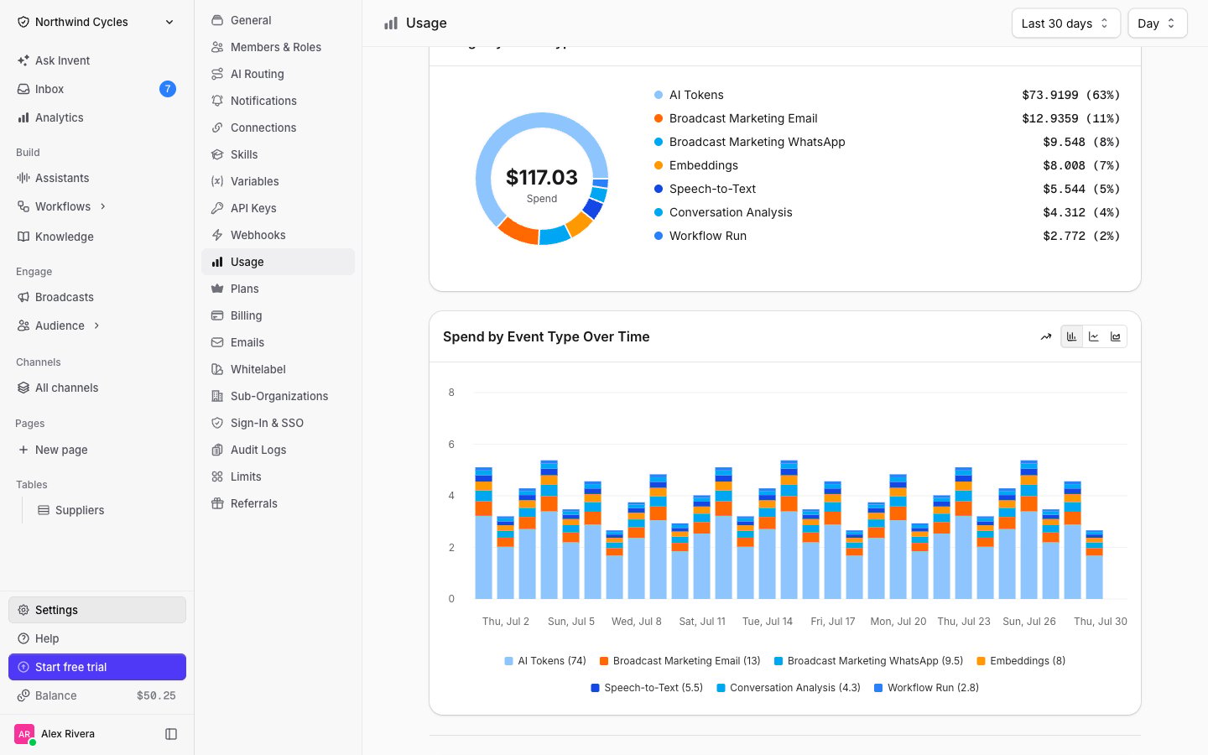
Task: Open the Skills graduation cap icon
Action: tap(217, 154)
